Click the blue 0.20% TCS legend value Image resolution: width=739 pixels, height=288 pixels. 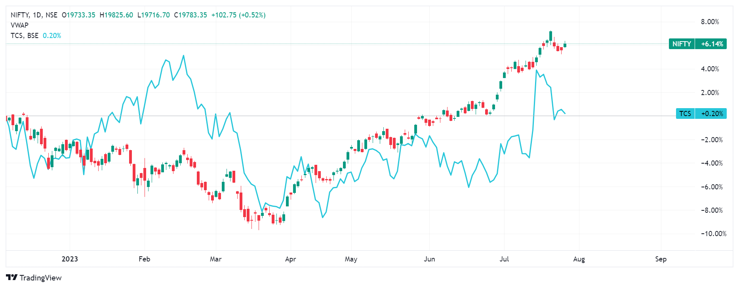(x=52, y=36)
